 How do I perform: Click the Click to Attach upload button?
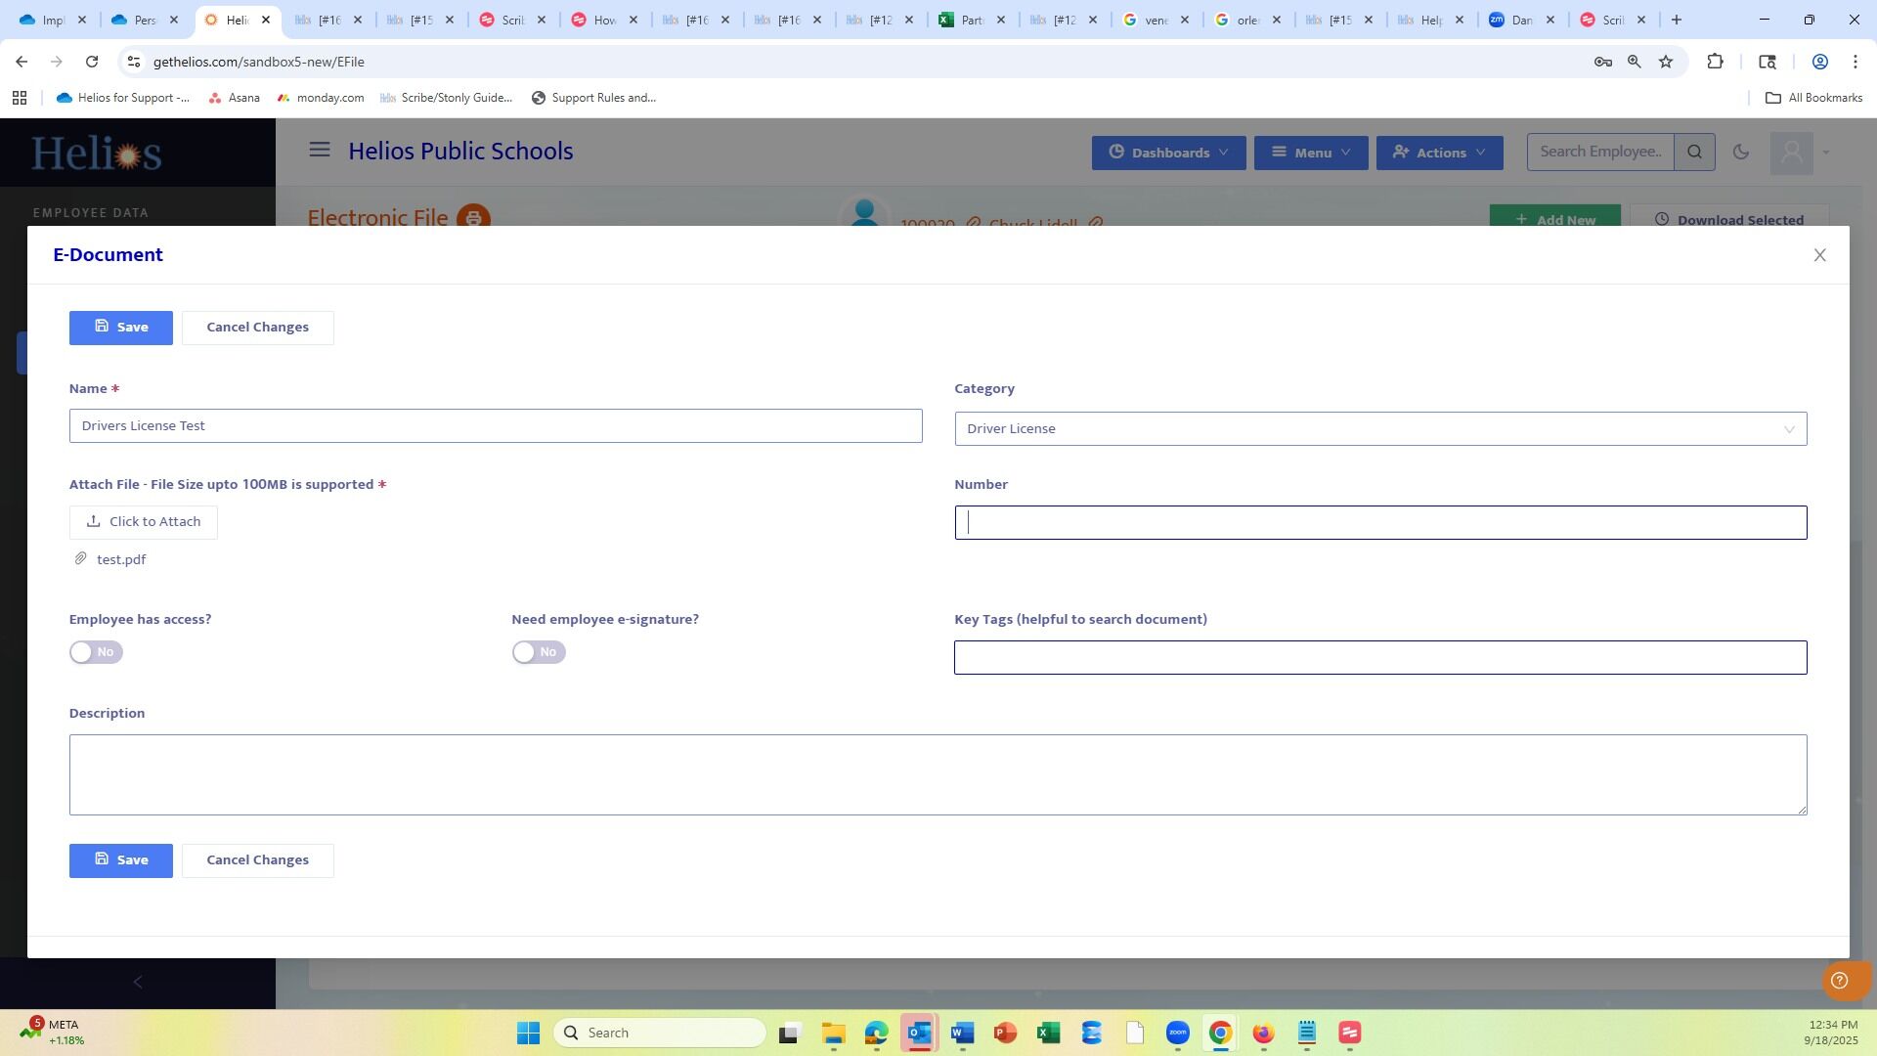144,522
